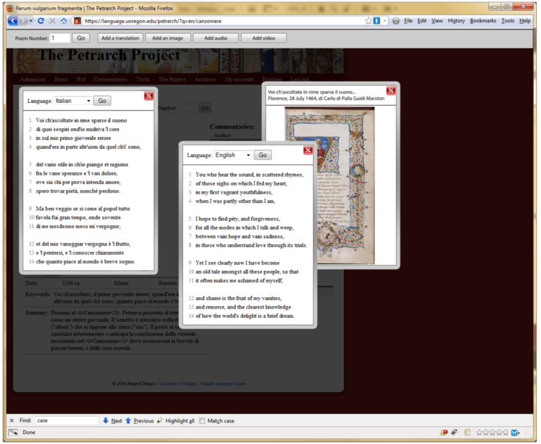Reload the page with the refresh icon
Screen dimensions: 541x444
point(41,21)
